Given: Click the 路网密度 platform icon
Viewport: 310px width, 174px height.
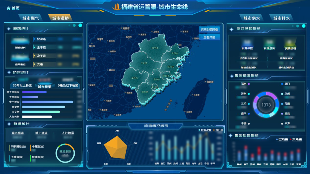Looking at the screenshot, I should 20,58.
